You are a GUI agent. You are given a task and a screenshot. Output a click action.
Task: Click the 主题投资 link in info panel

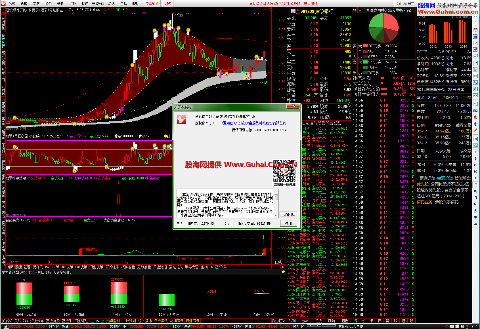(x=445, y=178)
